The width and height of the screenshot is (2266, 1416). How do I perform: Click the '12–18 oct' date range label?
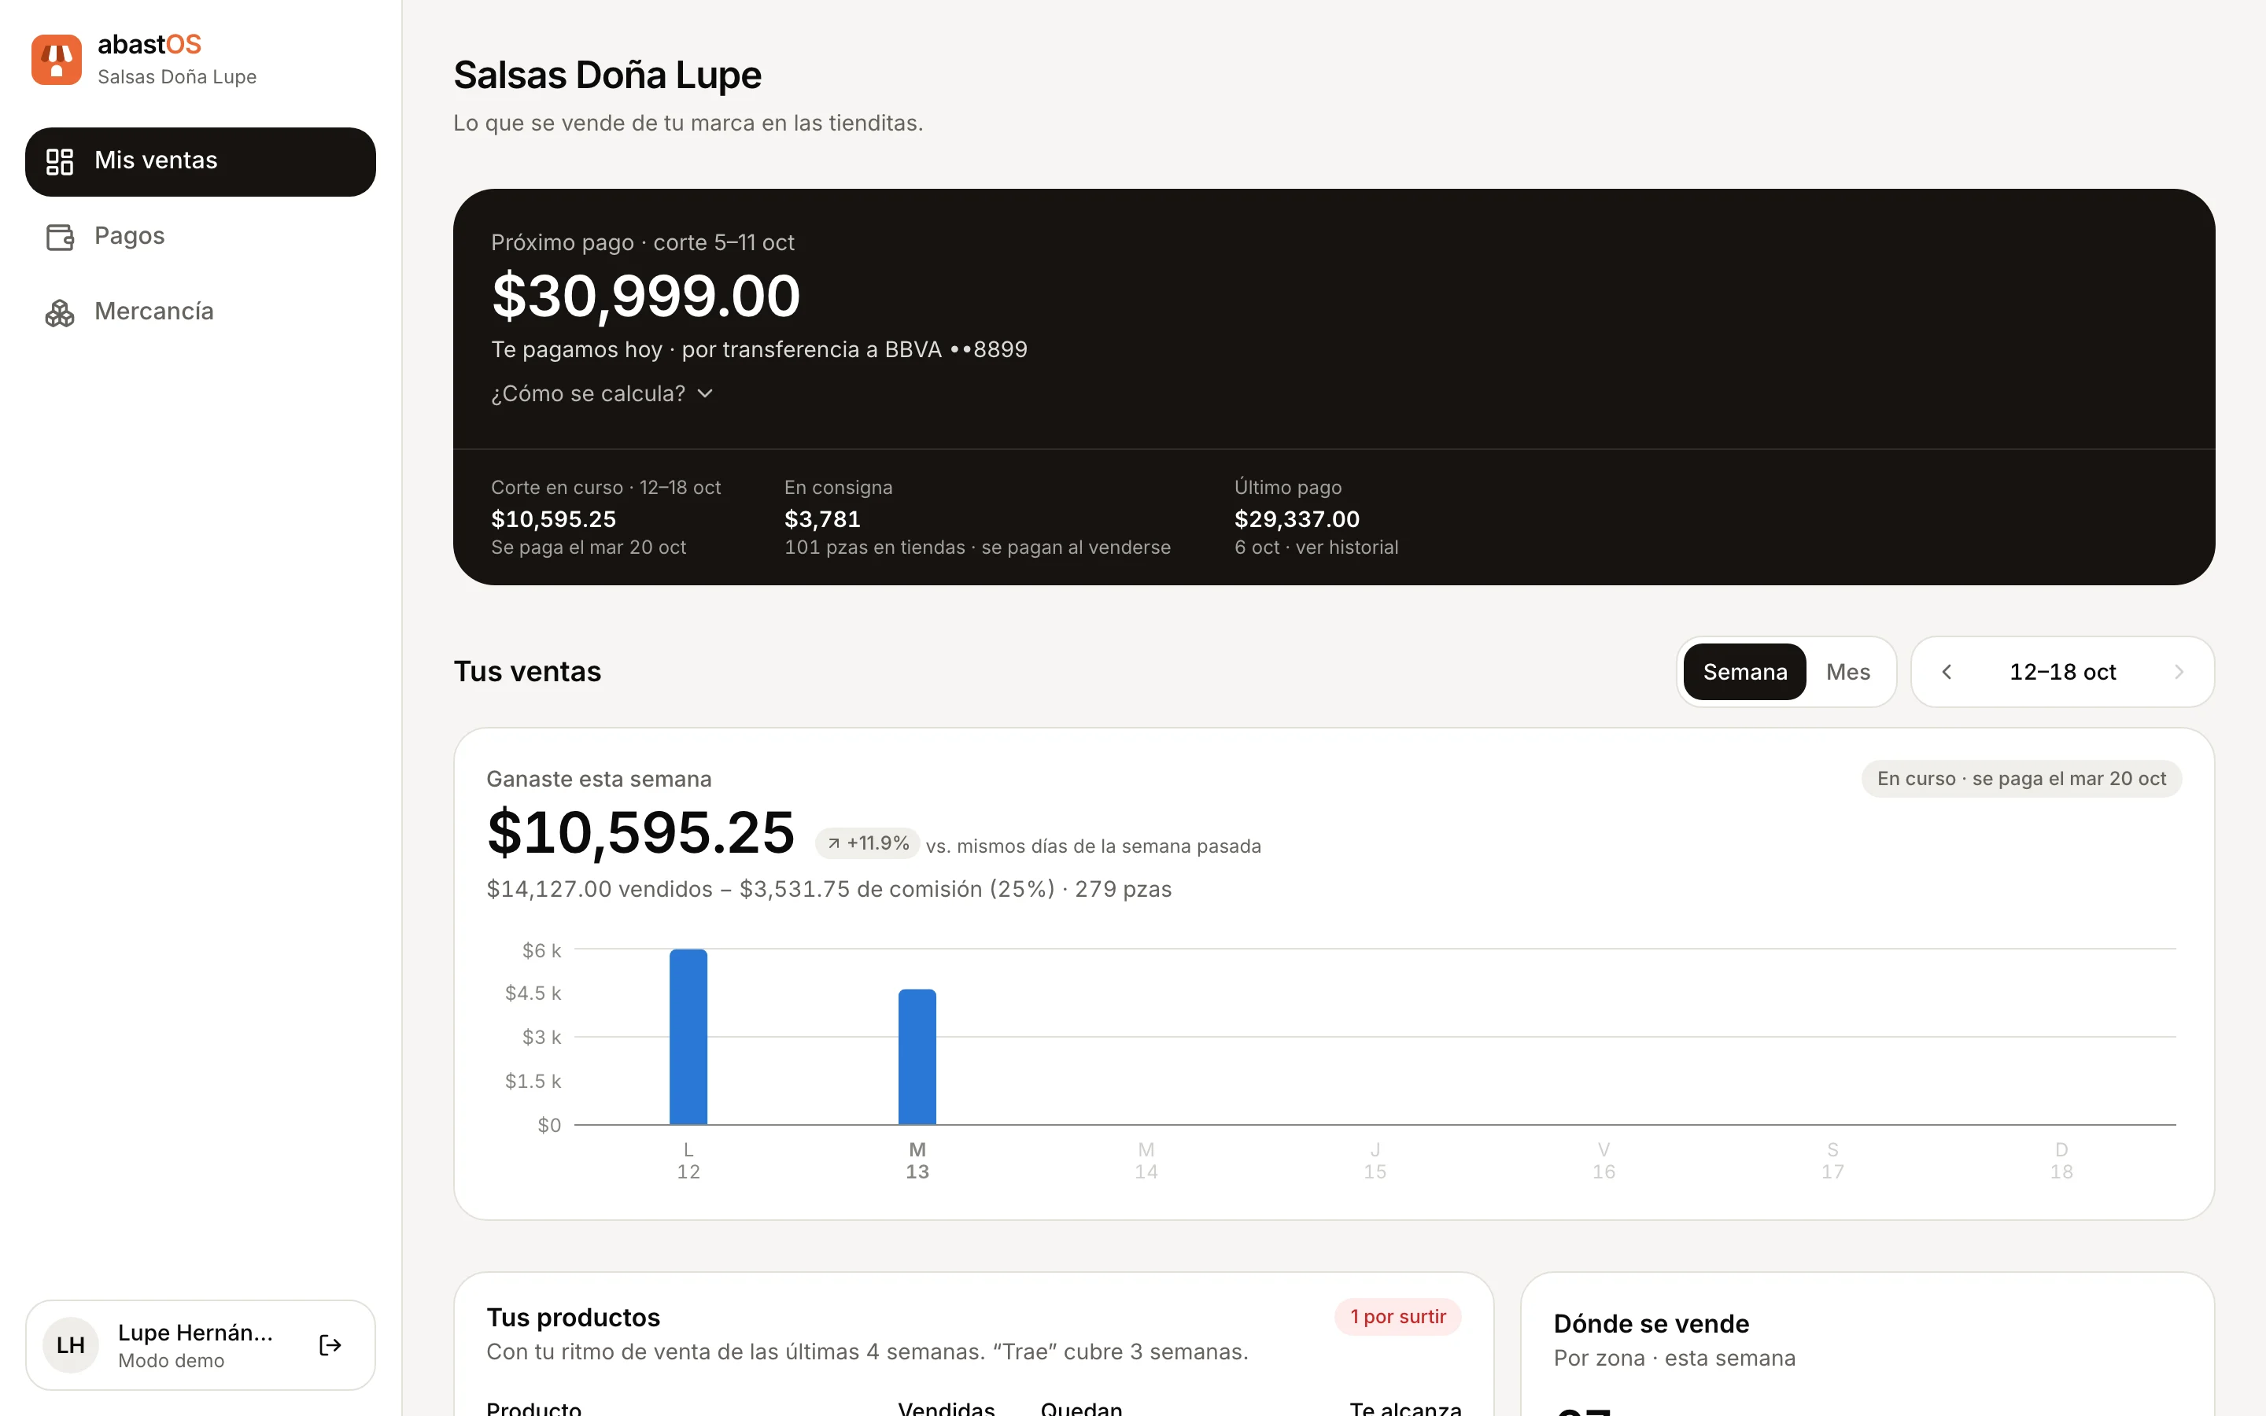point(2062,672)
